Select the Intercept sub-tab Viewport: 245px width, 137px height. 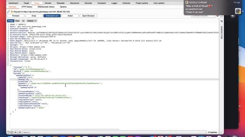12,7
